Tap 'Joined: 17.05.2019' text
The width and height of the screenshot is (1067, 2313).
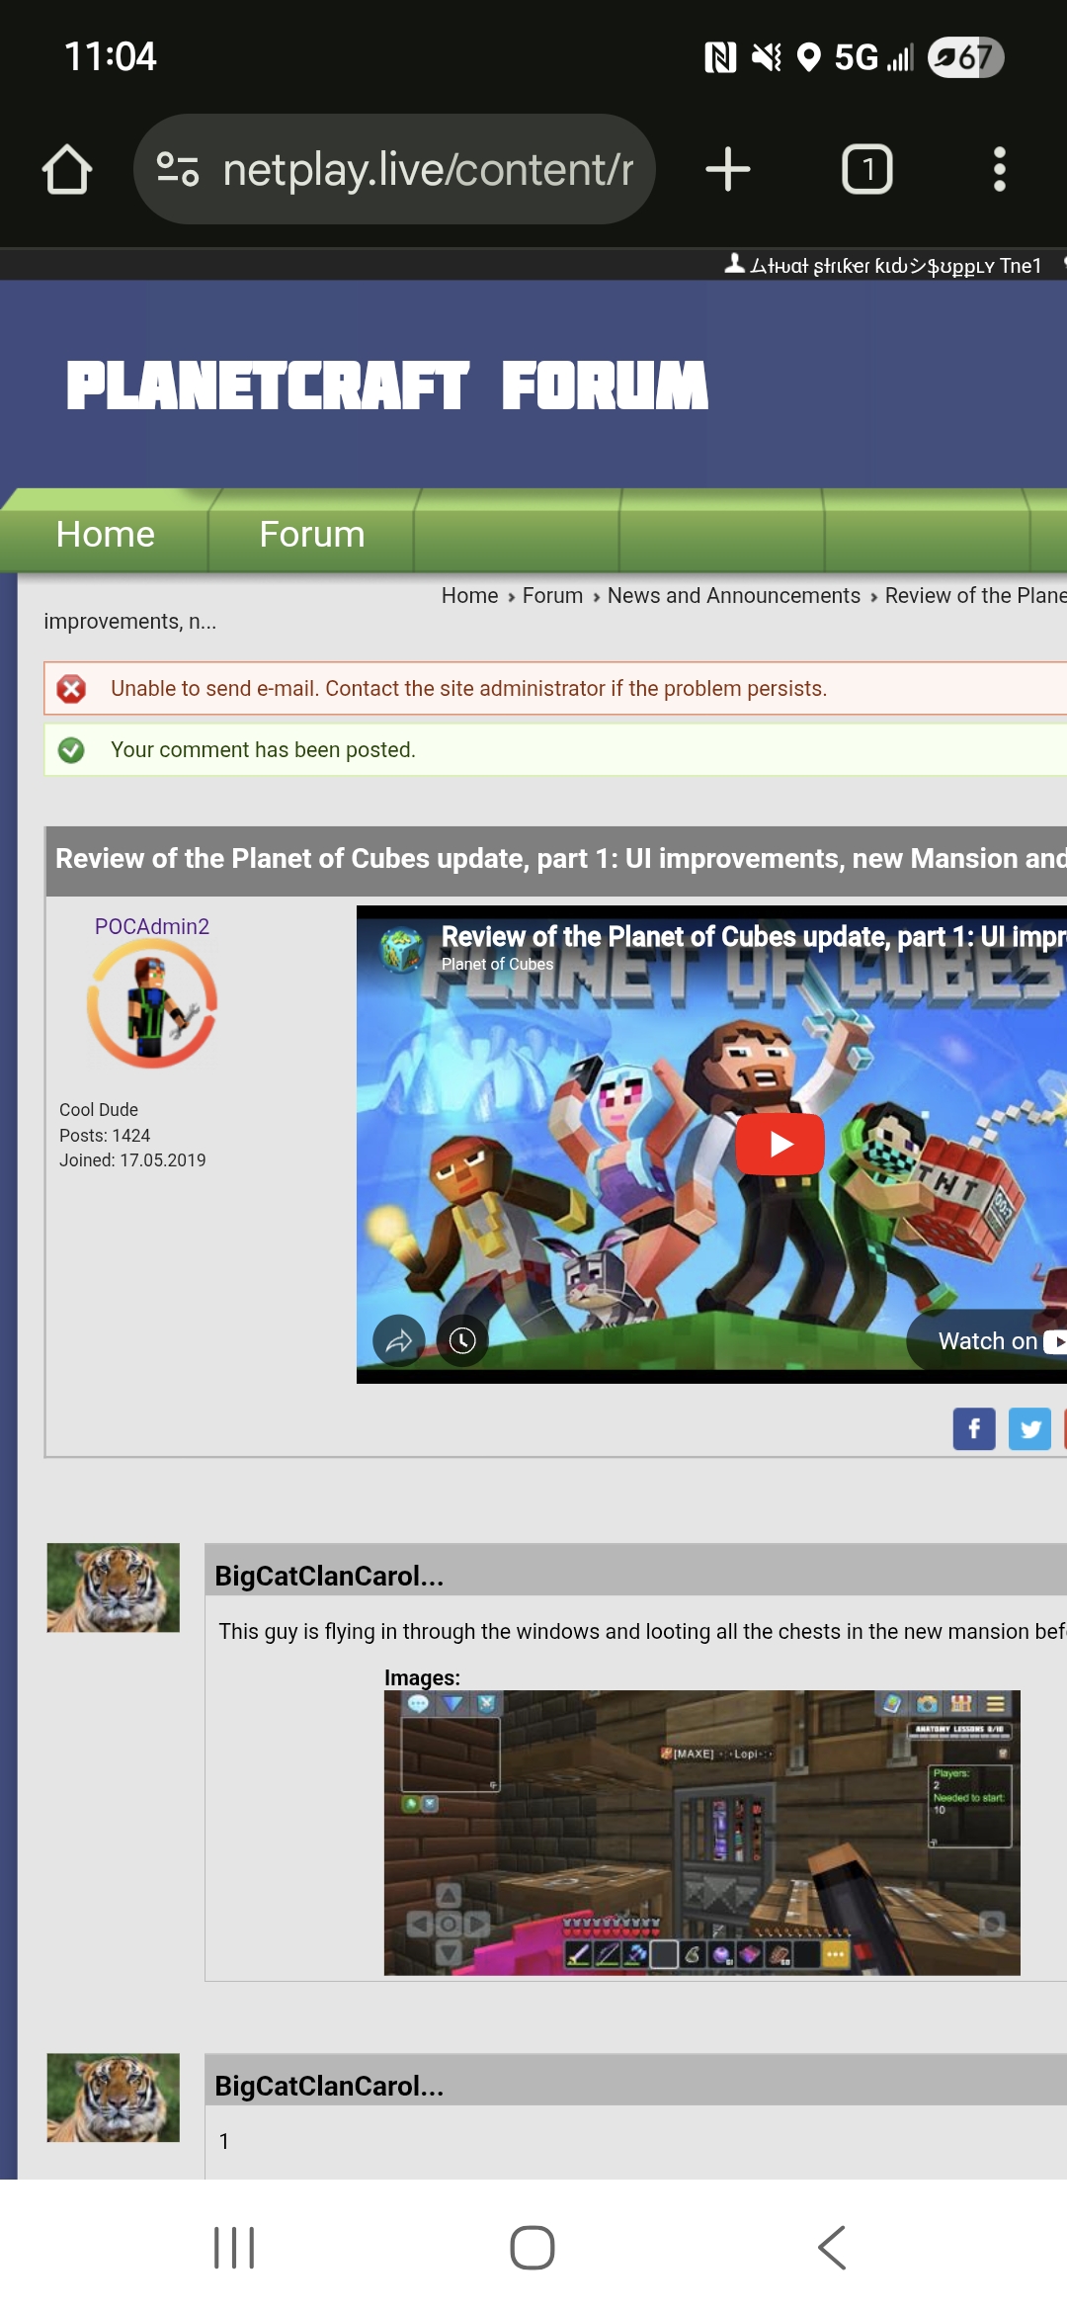point(132,1159)
